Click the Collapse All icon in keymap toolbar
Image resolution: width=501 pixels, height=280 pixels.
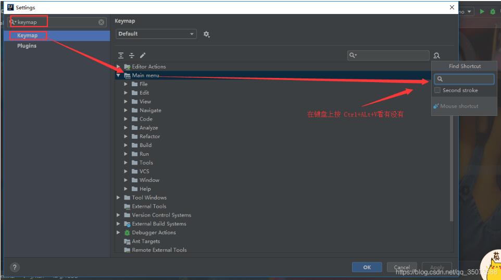click(132, 56)
